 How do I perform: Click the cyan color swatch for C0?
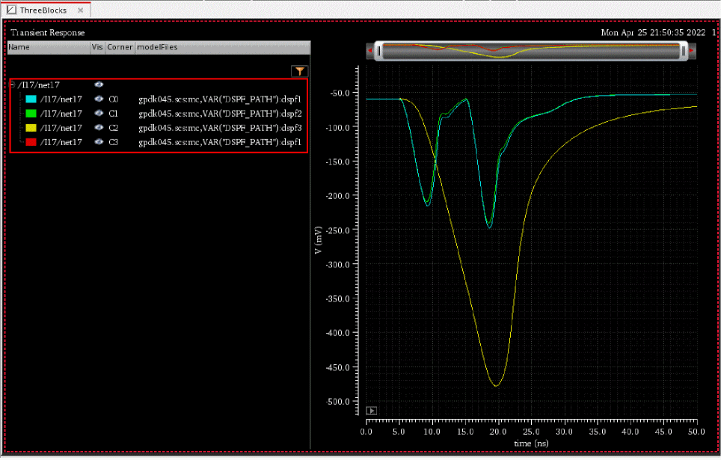31,99
